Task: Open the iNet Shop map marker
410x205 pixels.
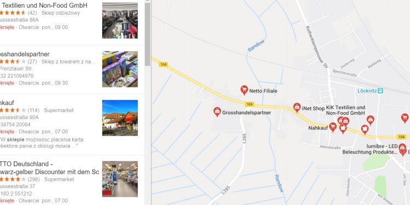Action: click(297, 108)
